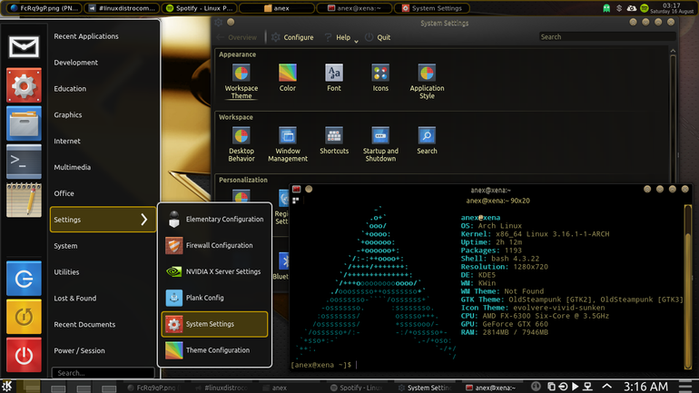Open the Recent Documents category
699x393 pixels.
(103, 324)
